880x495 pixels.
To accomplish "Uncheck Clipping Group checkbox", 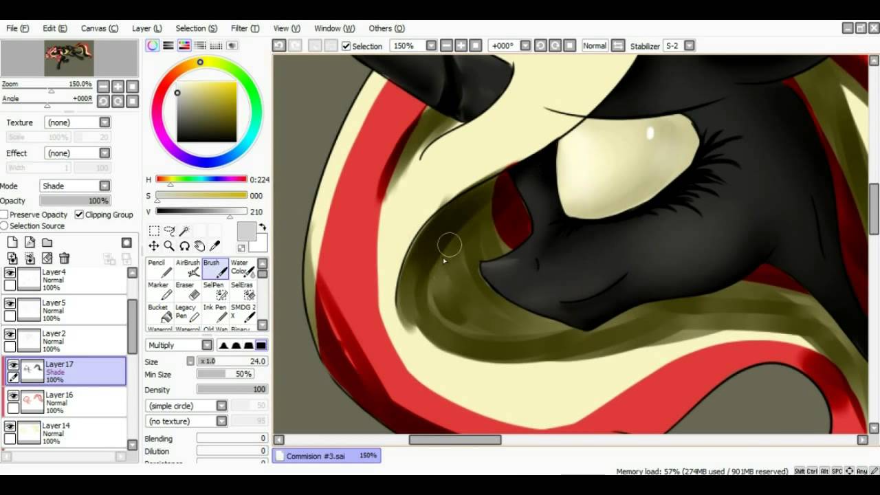I will click(79, 214).
